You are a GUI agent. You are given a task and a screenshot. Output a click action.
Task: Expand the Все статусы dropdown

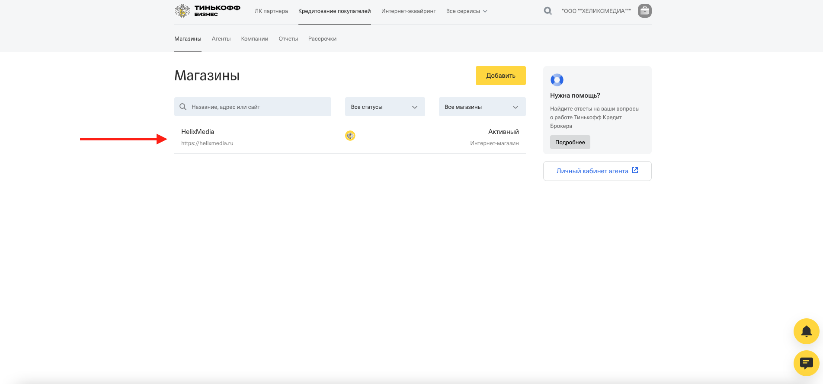click(x=385, y=107)
